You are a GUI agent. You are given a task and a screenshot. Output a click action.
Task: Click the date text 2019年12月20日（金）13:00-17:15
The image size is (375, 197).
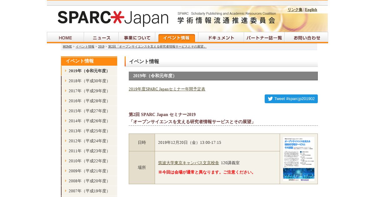[x=190, y=143]
